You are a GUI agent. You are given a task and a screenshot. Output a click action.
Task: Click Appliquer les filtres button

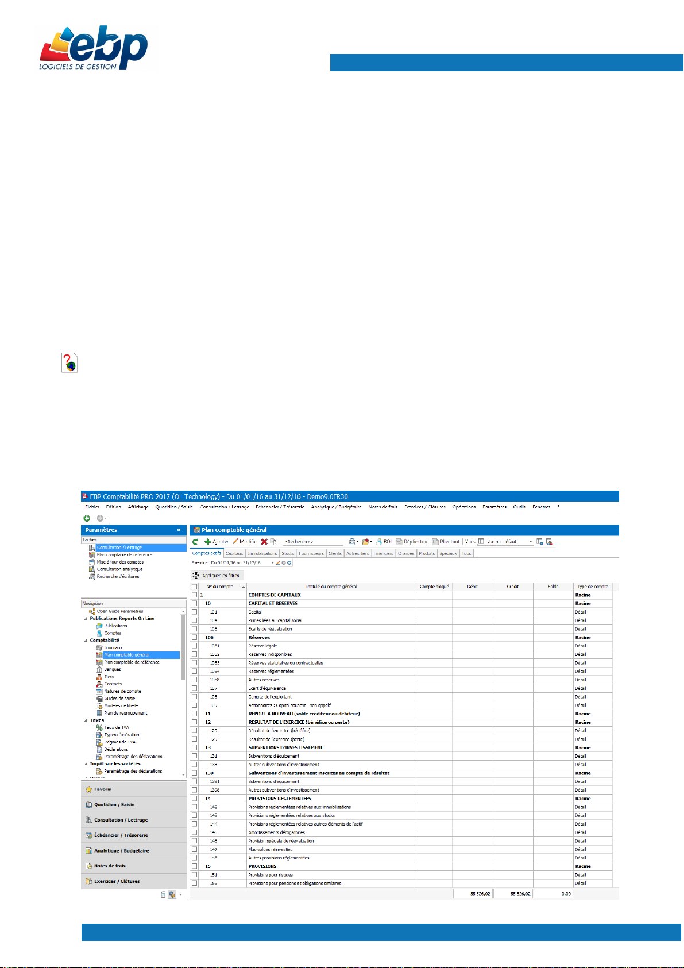[x=217, y=576]
